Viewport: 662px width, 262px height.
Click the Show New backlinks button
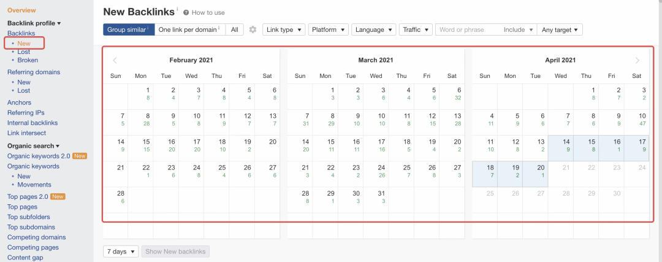point(176,252)
